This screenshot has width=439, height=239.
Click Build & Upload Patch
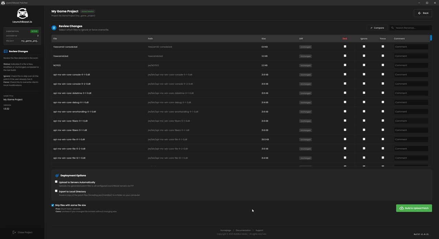click(414, 208)
